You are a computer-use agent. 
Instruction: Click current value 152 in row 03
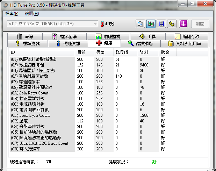click(80, 65)
